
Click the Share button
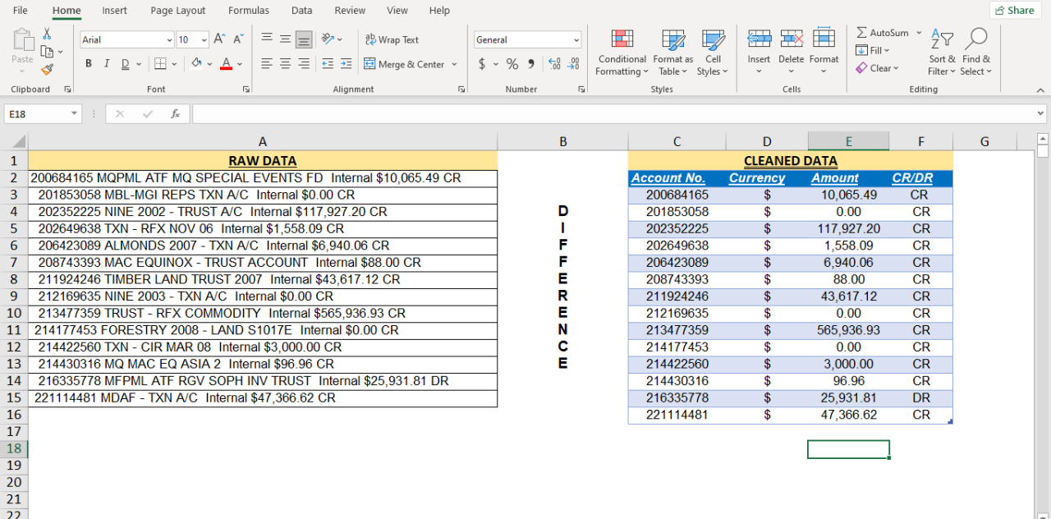tap(1014, 11)
